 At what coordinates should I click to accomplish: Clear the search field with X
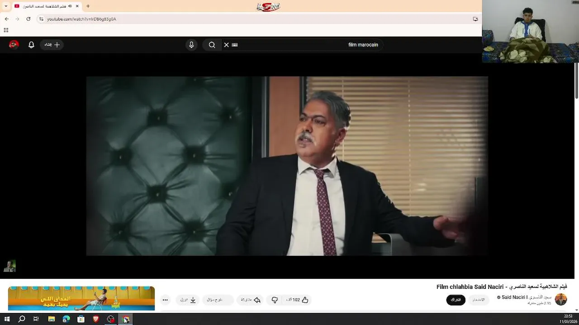click(x=226, y=45)
